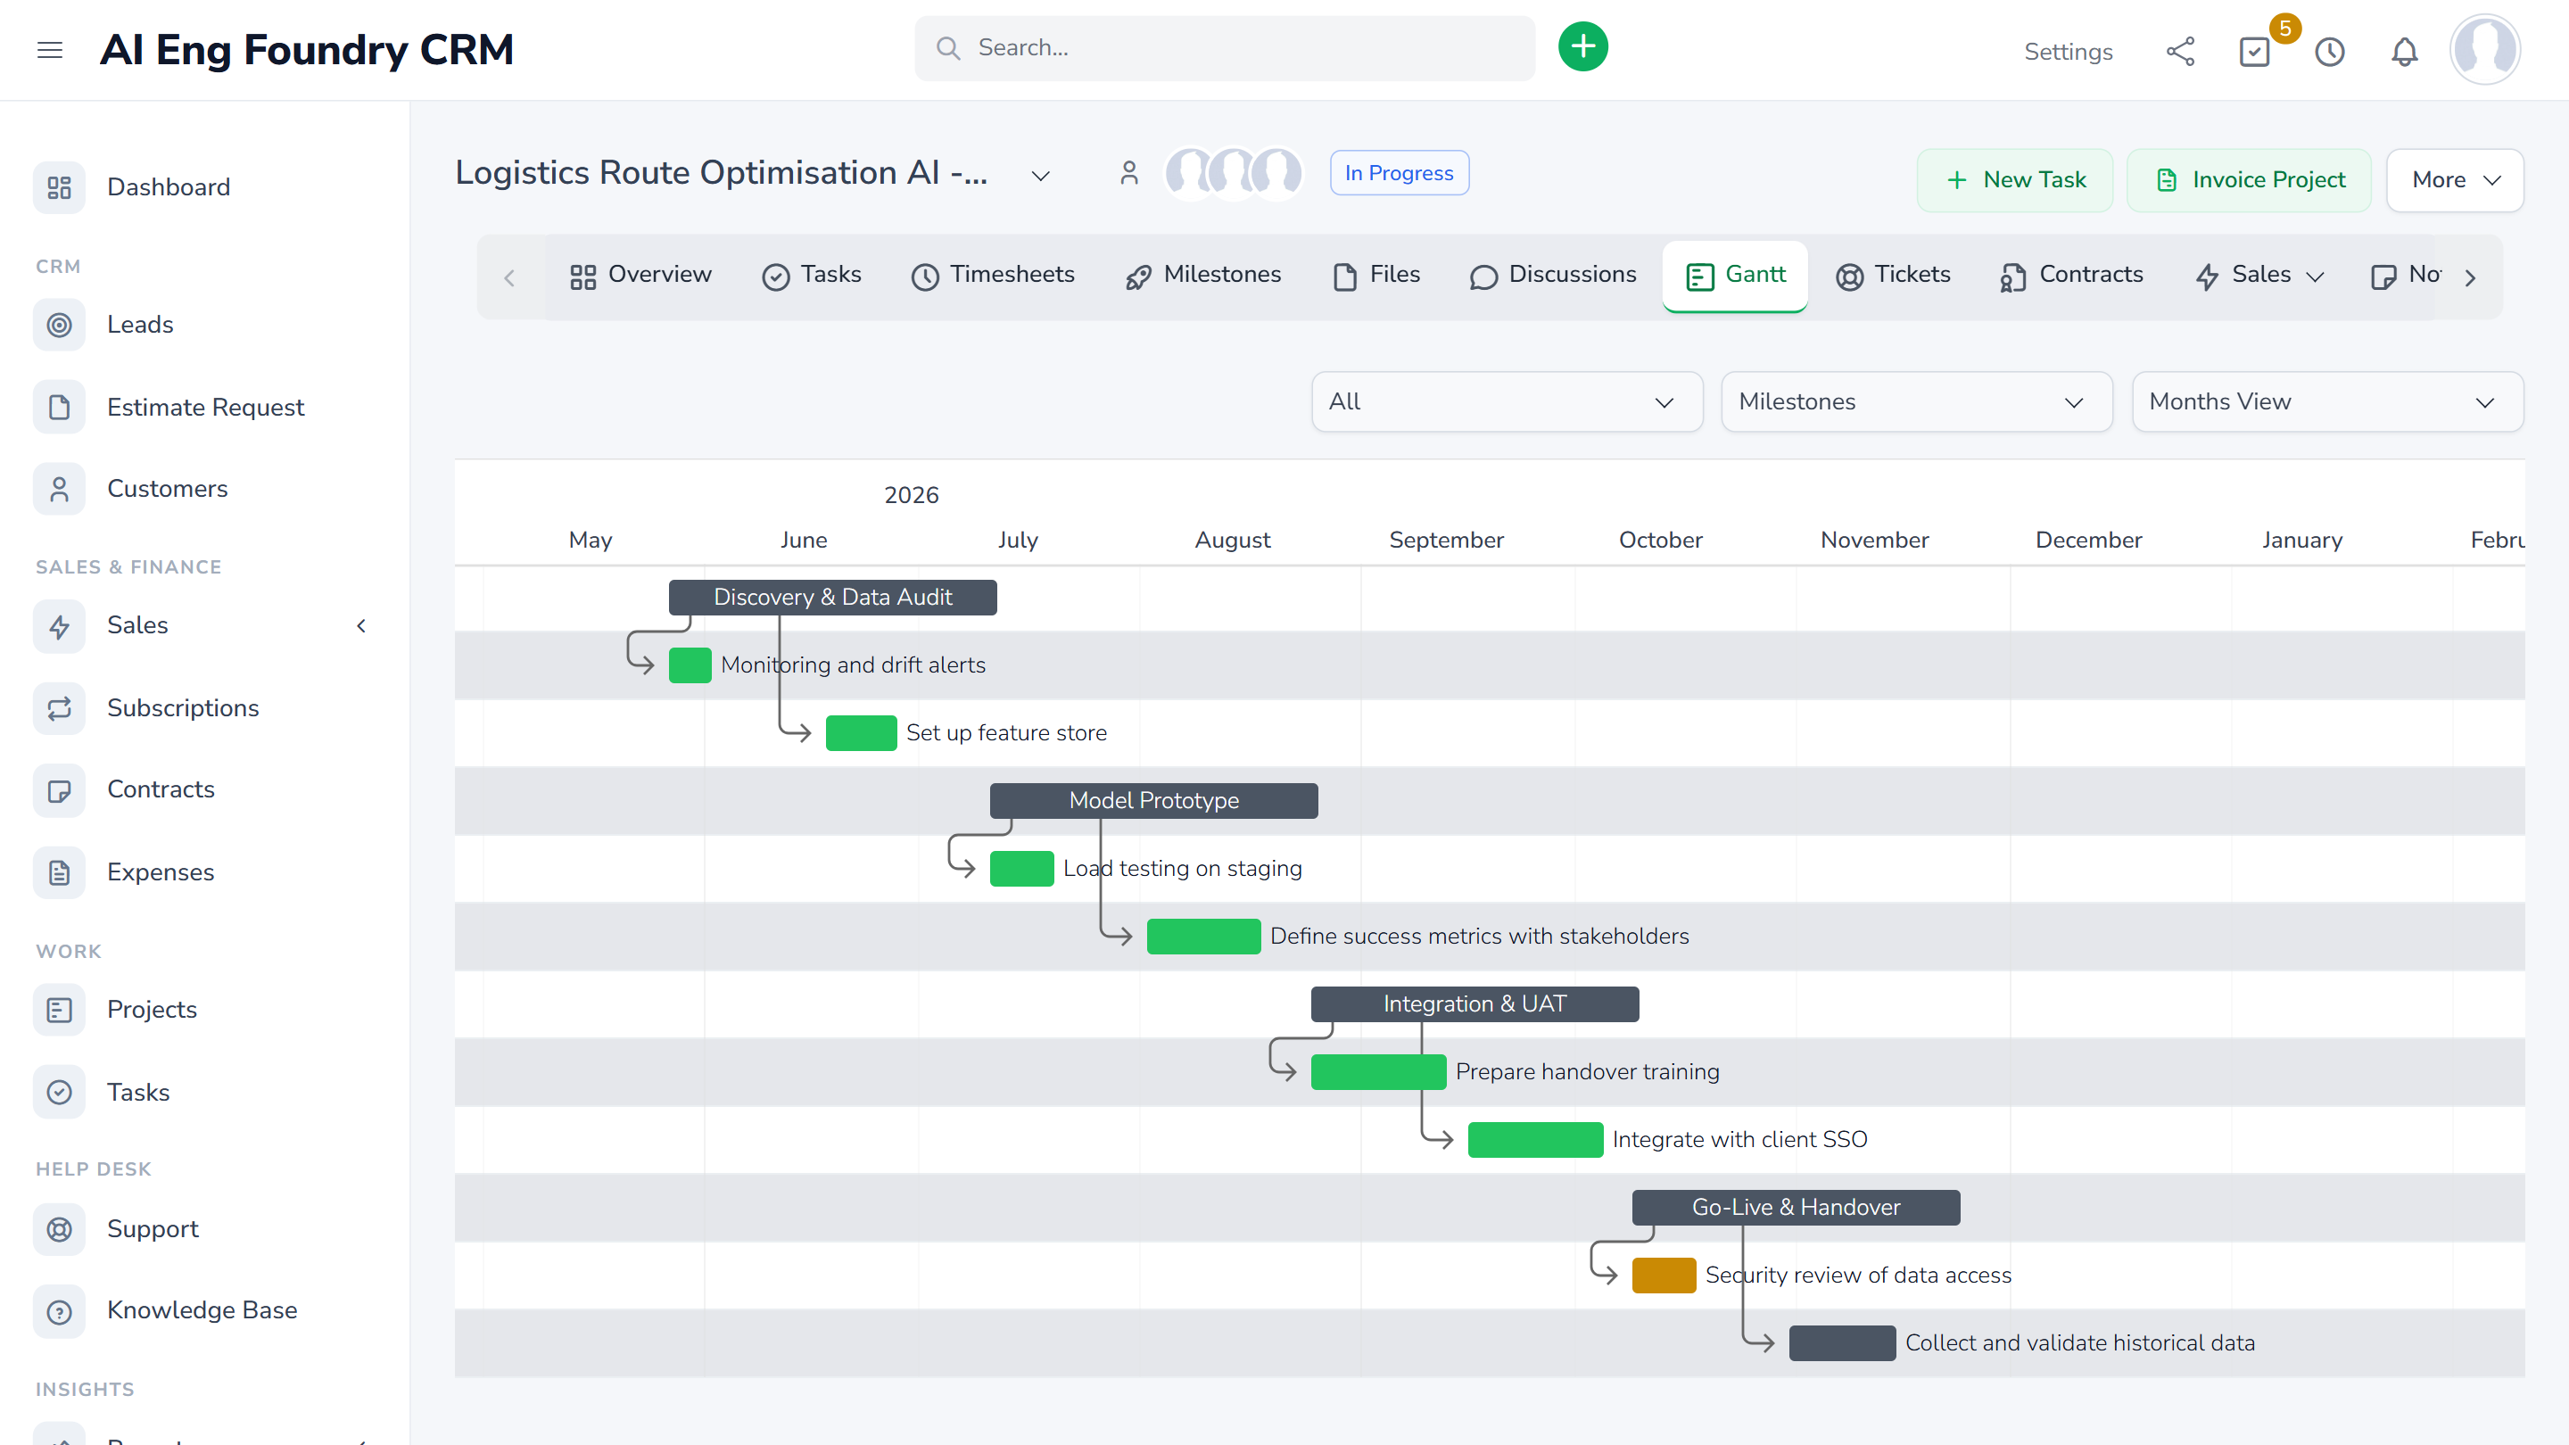Screen dimensions: 2569x1445
Task: Click the Knowledge Base question icon
Action: coord(59,1311)
